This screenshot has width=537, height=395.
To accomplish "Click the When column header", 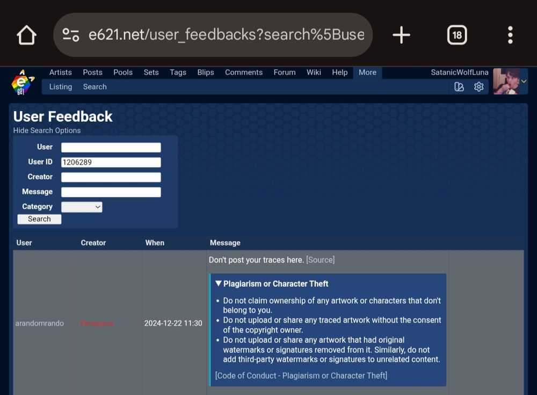I will point(155,243).
